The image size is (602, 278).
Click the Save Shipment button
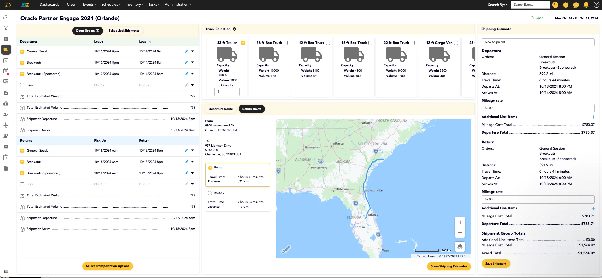coord(496,264)
